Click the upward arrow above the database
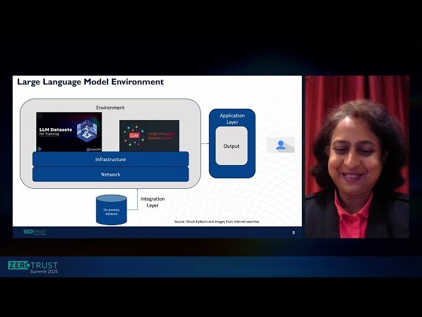 [x=111, y=190]
